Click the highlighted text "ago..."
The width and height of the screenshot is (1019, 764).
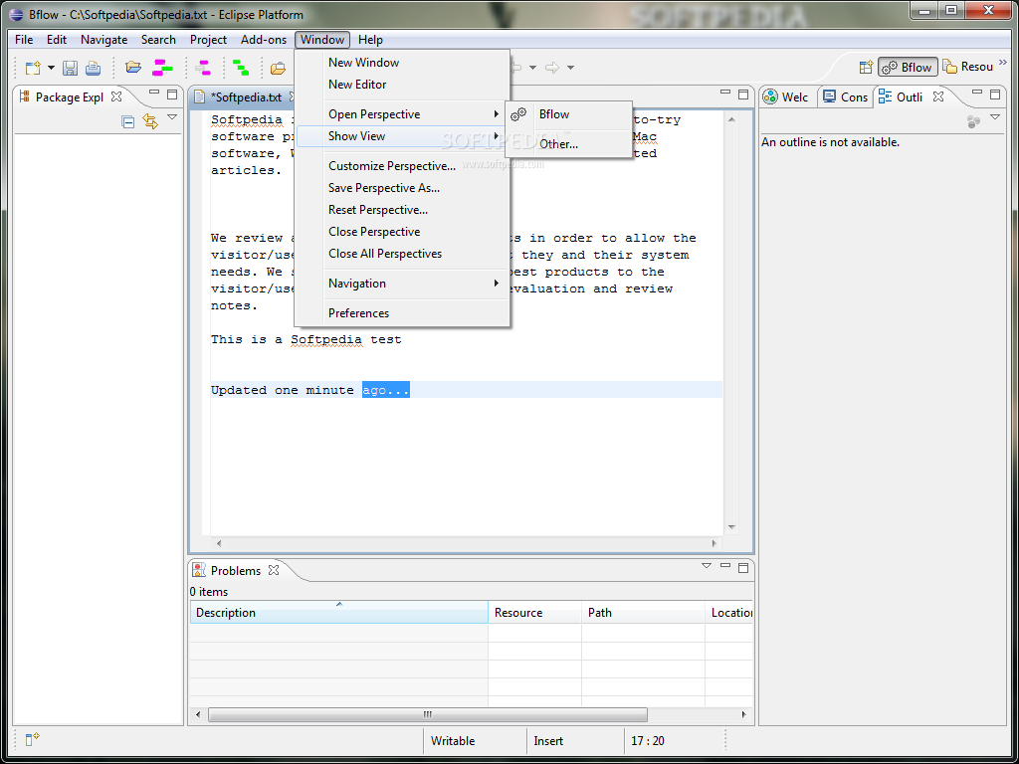click(386, 390)
